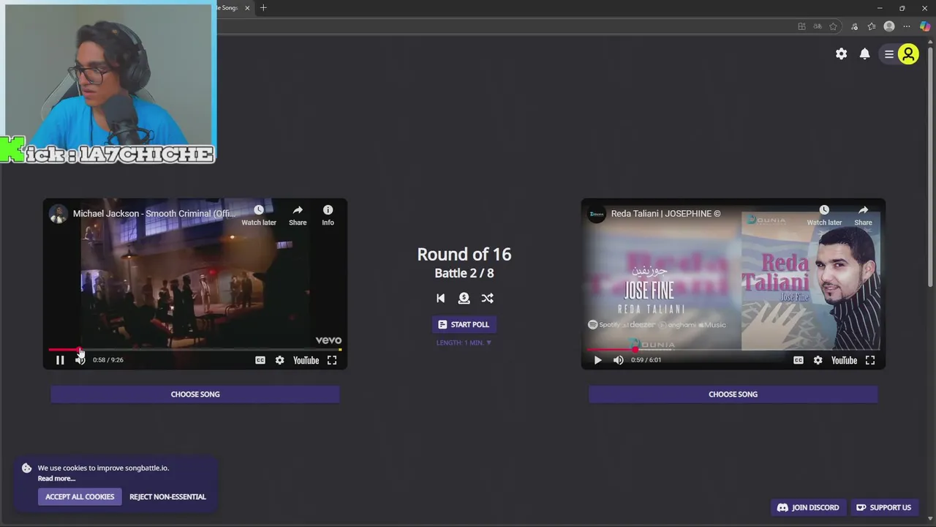Open browser profile avatar
The height and width of the screenshot is (527, 936).
(x=889, y=26)
